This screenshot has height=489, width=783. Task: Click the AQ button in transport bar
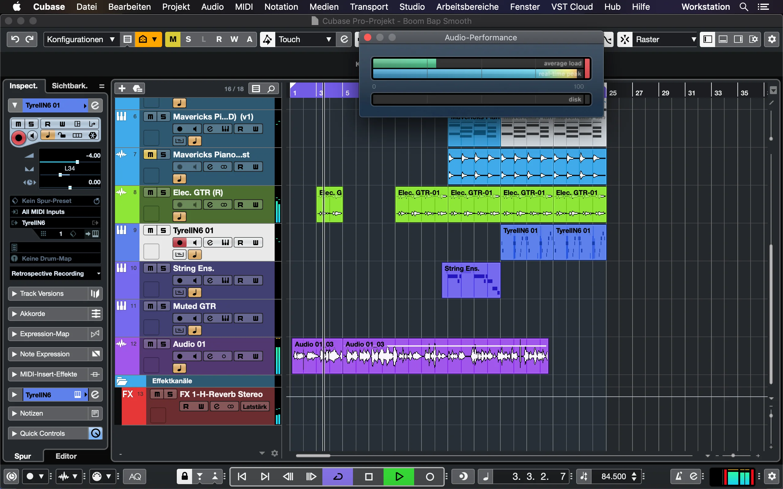click(135, 476)
